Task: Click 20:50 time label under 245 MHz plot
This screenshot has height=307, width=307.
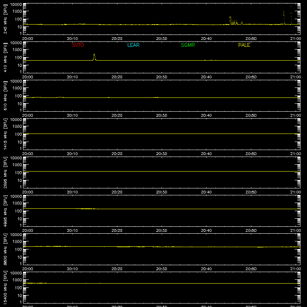Action: [251, 39]
